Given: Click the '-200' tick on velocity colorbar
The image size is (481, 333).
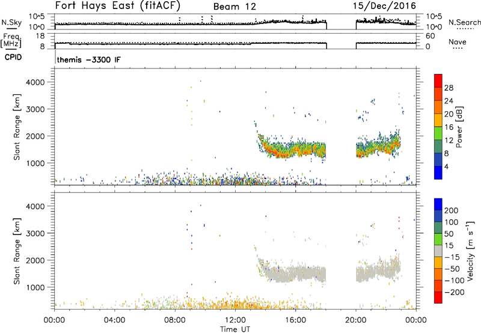Looking at the screenshot, I should click(453, 292).
